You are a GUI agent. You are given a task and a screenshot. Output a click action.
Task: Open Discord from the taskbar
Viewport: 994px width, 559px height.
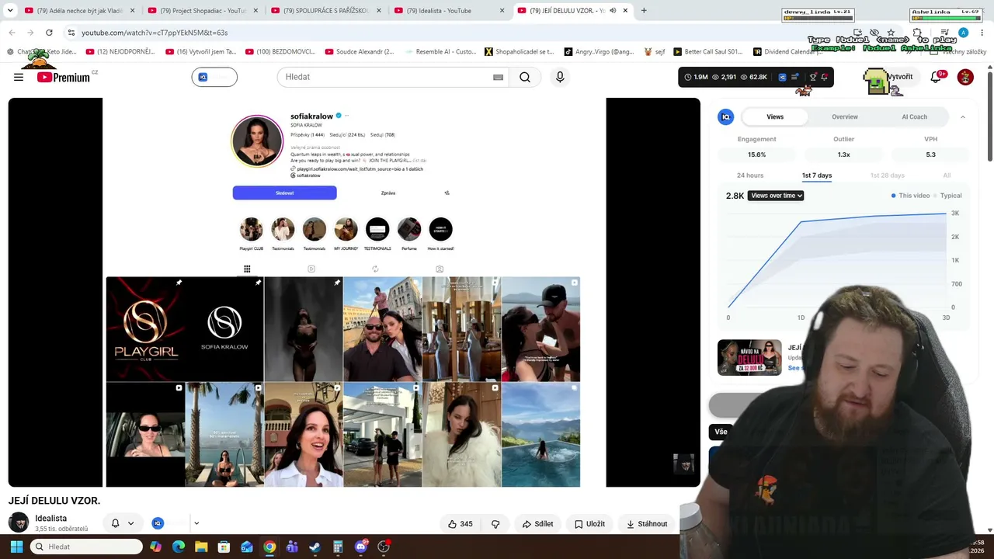pyautogui.click(x=360, y=547)
